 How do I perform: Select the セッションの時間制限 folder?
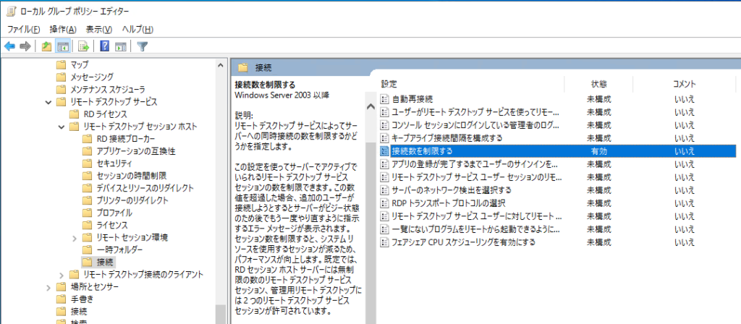[x=132, y=176]
